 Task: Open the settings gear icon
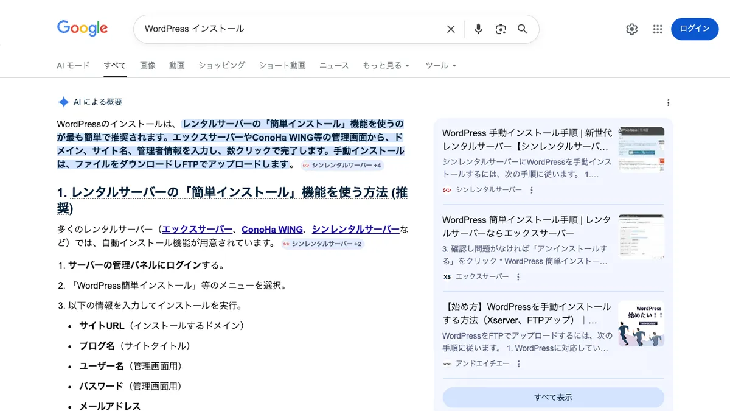pyautogui.click(x=632, y=29)
